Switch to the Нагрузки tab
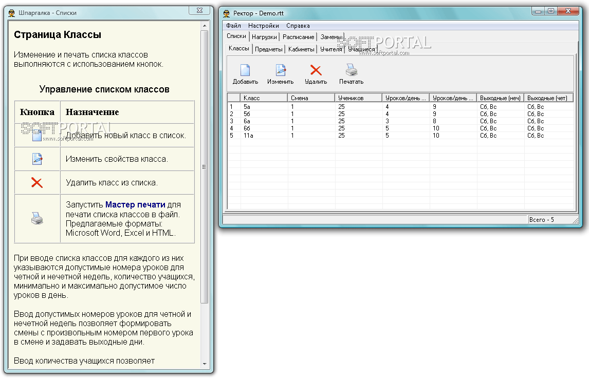Image resolution: width=589 pixels, height=379 pixels. coord(264,37)
